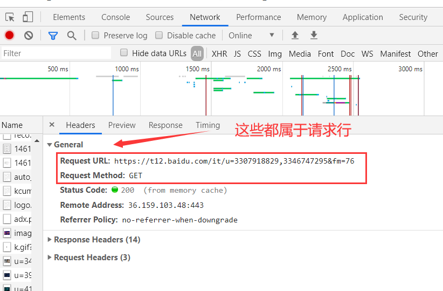Switch to the Response tab
This screenshot has height=291, width=443.
(165, 125)
